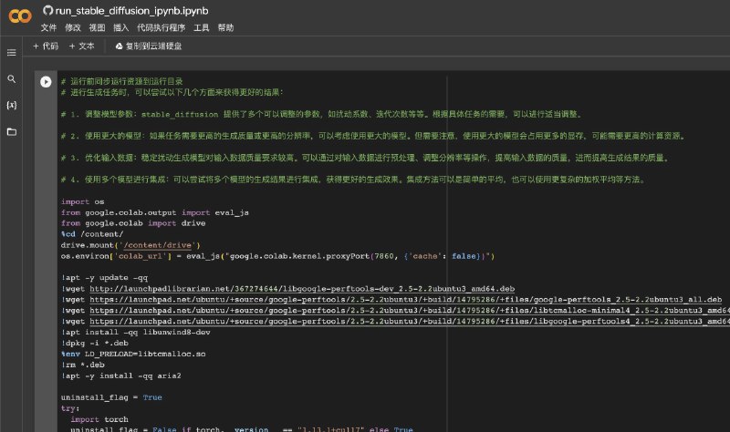The height and width of the screenshot is (432, 730).
Task: Click the '%env LD_PRELOAD=libtcmalloc.so' line
Action: click(133, 354)
